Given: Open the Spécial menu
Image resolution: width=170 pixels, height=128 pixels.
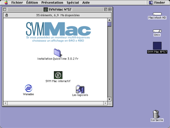Looking at the screenshot, I should (73, 2).
